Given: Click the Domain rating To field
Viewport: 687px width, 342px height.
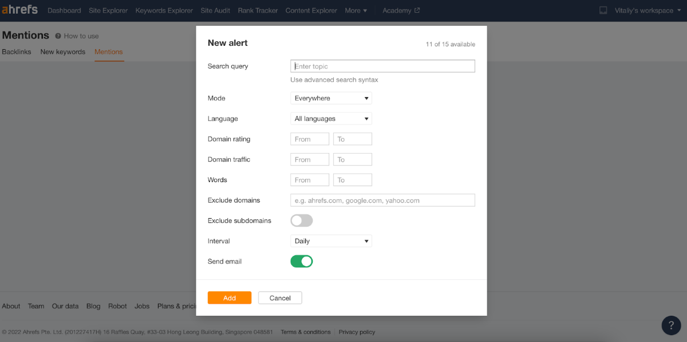Looking at the screenshot, I should click(353, 139).
